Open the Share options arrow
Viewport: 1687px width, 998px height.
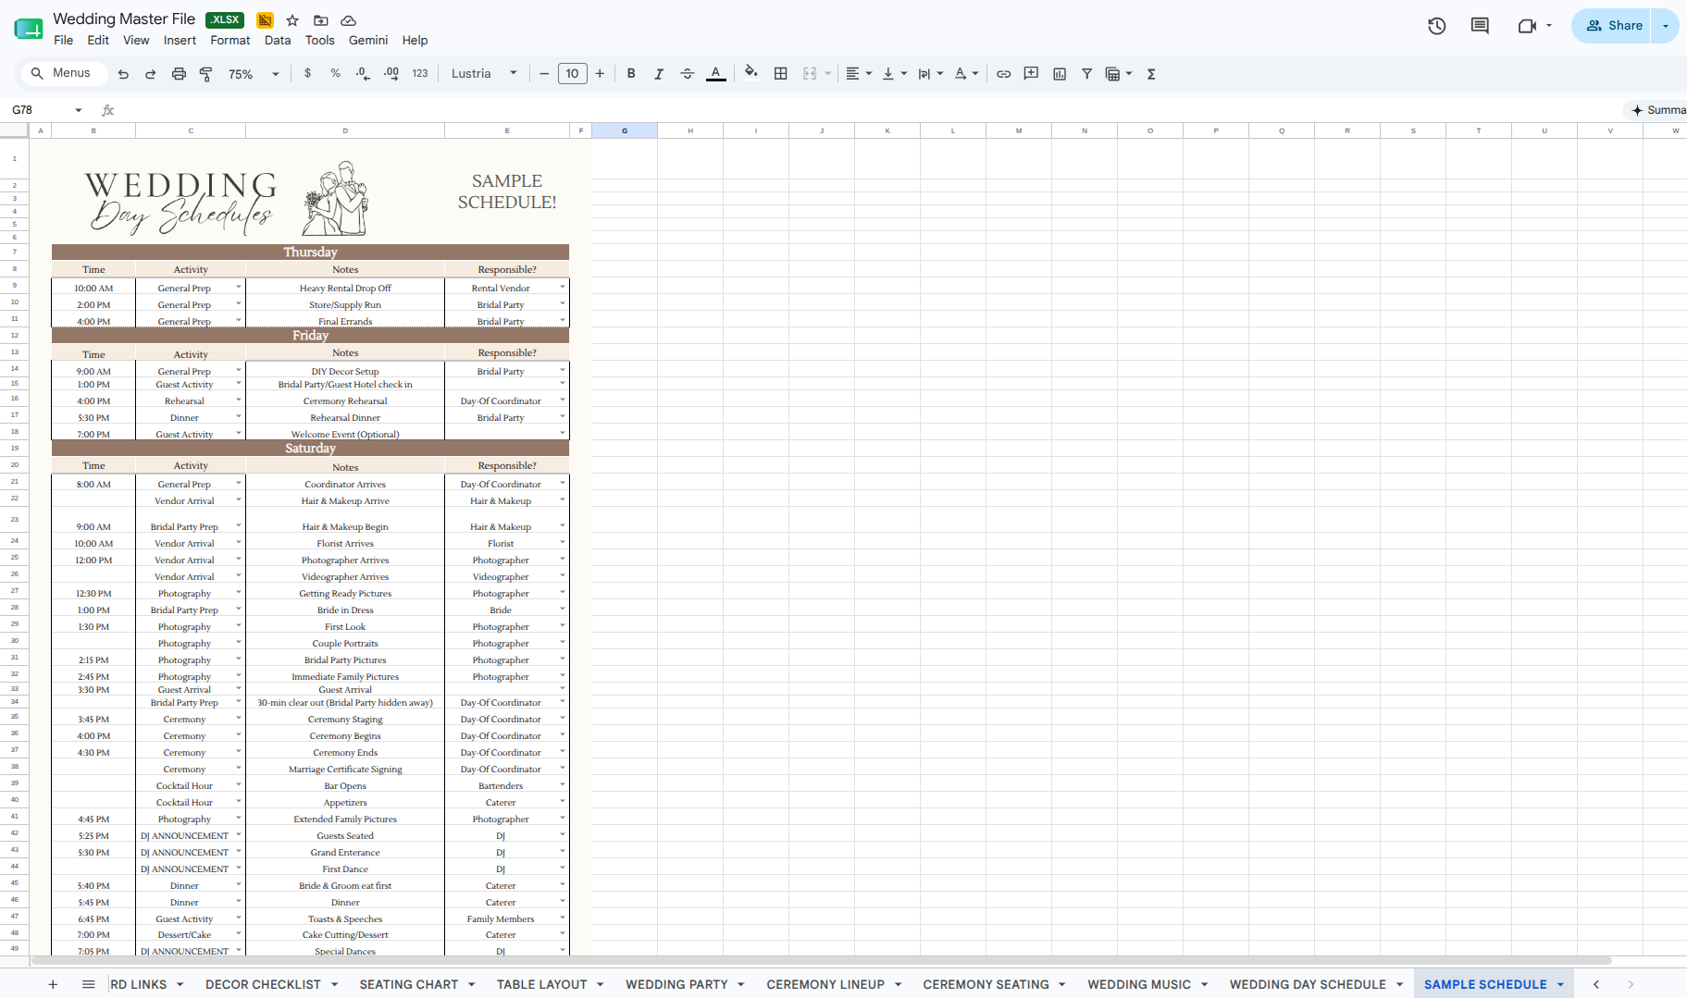coord(1666,26)
